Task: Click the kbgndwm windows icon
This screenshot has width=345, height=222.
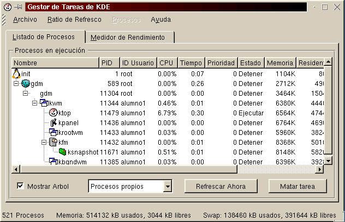Action: click(53, 161)
